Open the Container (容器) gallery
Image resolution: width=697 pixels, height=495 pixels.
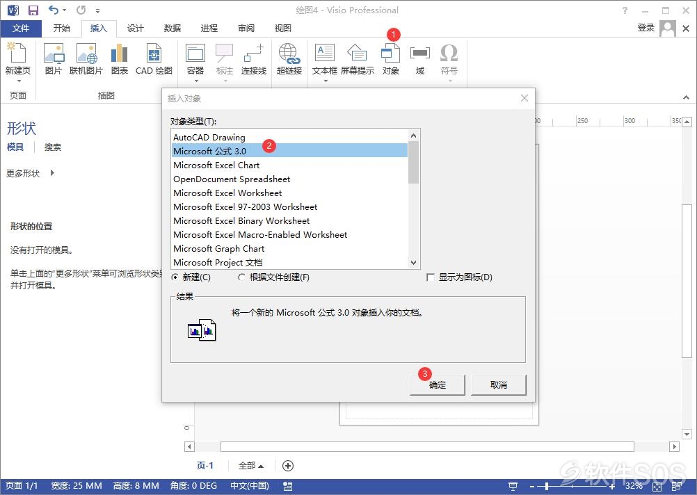pyautogui.click(x=195, y=53)
